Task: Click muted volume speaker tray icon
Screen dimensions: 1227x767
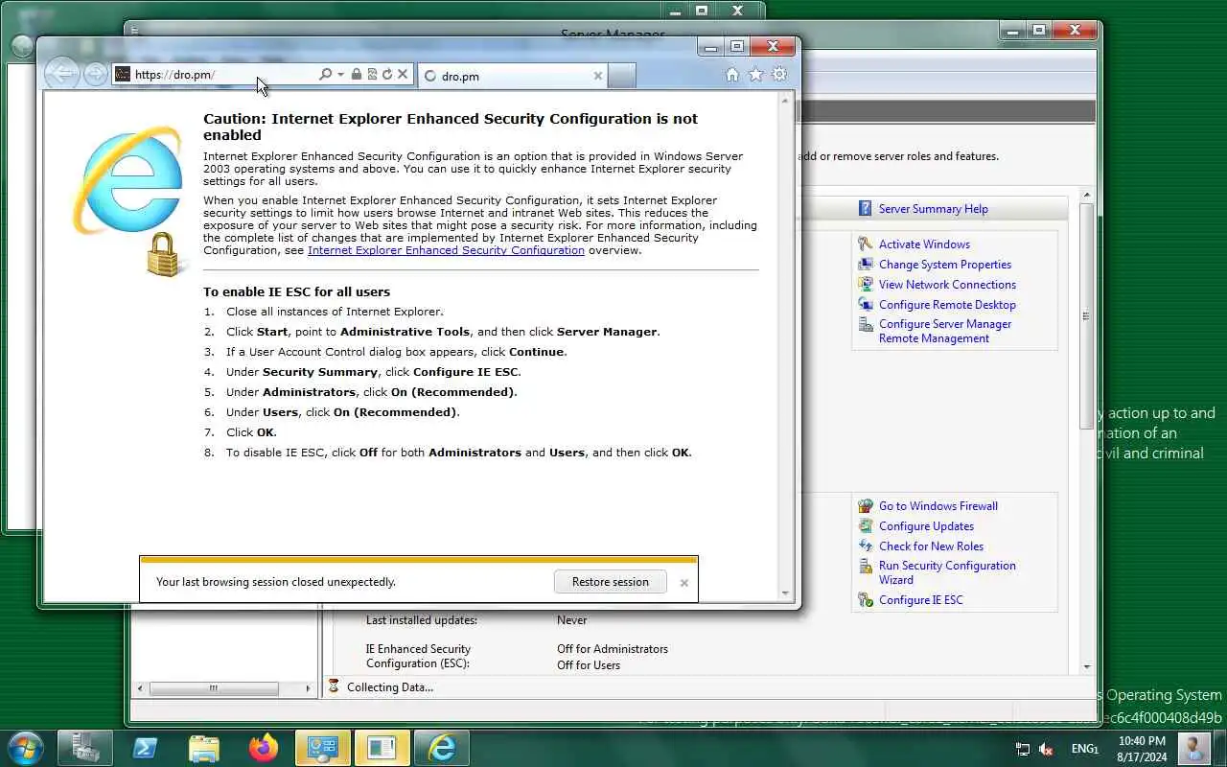Action: click(1046, 749)
